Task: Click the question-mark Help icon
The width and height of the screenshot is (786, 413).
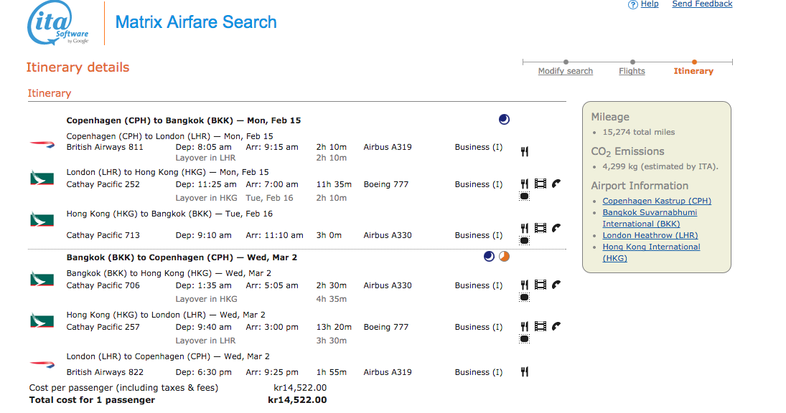Action: pyautogui.click(x=633, y=4)
